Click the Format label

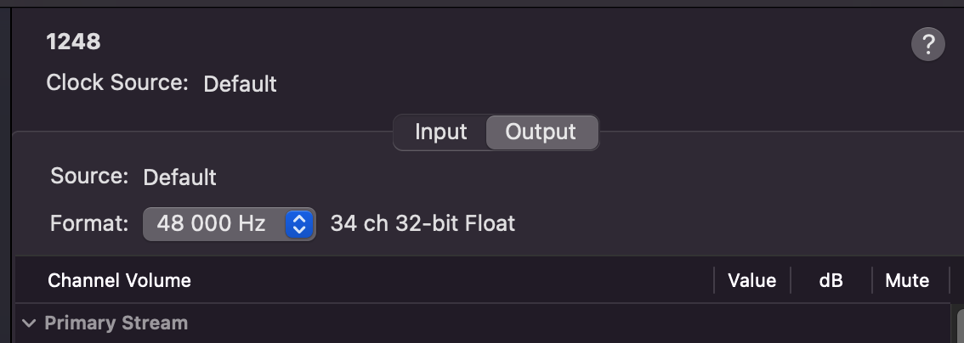[89, 223]
